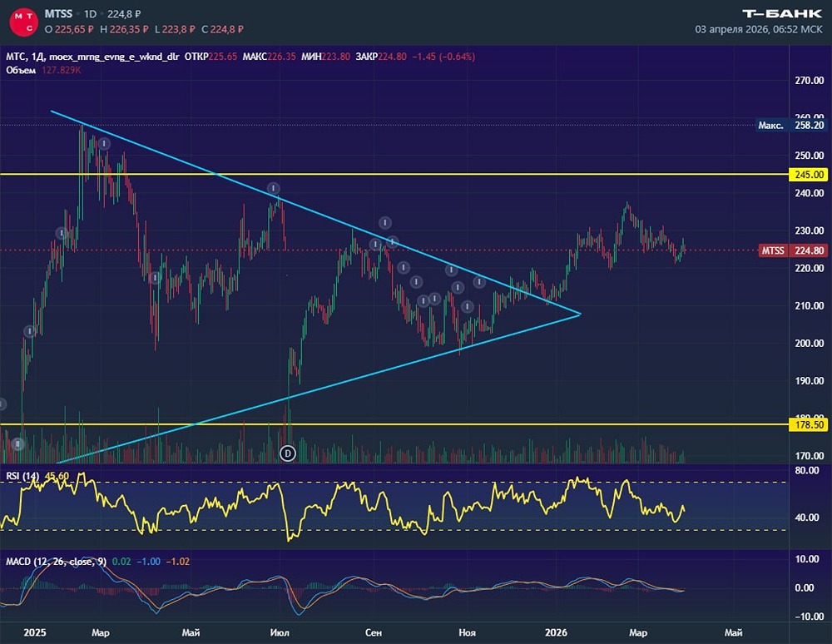Click the 190.00 price axis label
832x644 pixels.
point(810,381)
